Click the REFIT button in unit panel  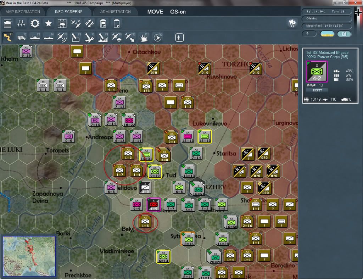tap(317, 90)
